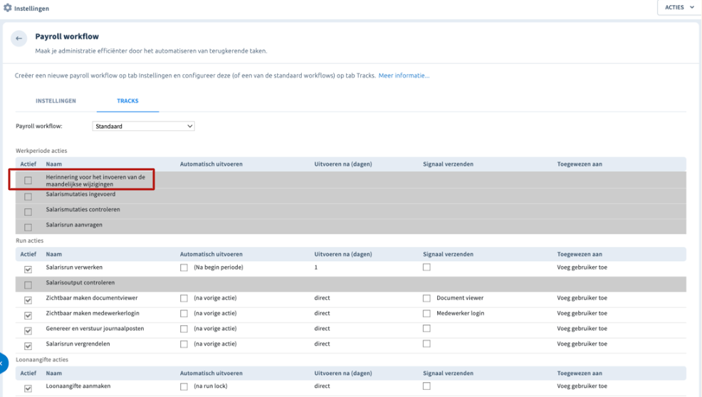This screenshot has width=702, height=397.
Task: Add user for Zichtbaar maken medewerkerlogin
Action: (582, 313)
